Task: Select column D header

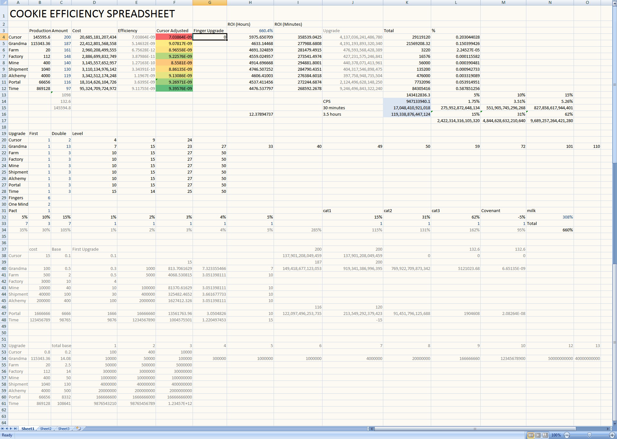Action: point(94,3)
